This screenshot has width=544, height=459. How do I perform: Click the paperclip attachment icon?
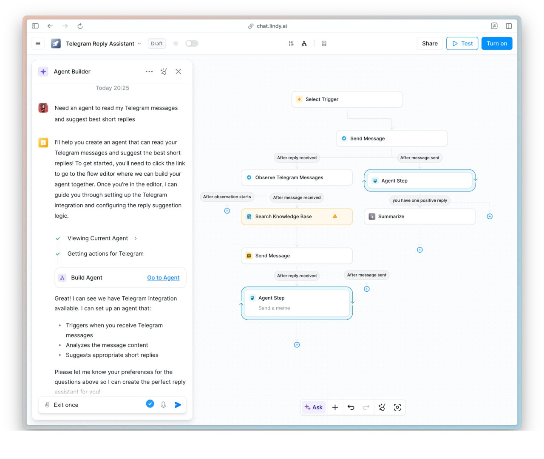click(47, 405)
